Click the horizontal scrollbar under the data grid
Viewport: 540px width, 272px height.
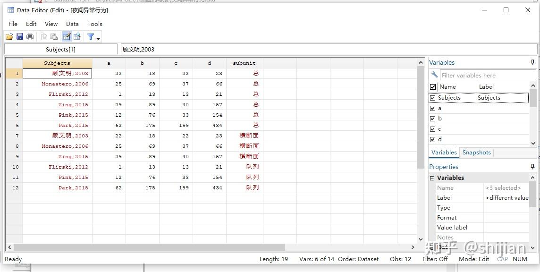point(149,247)
